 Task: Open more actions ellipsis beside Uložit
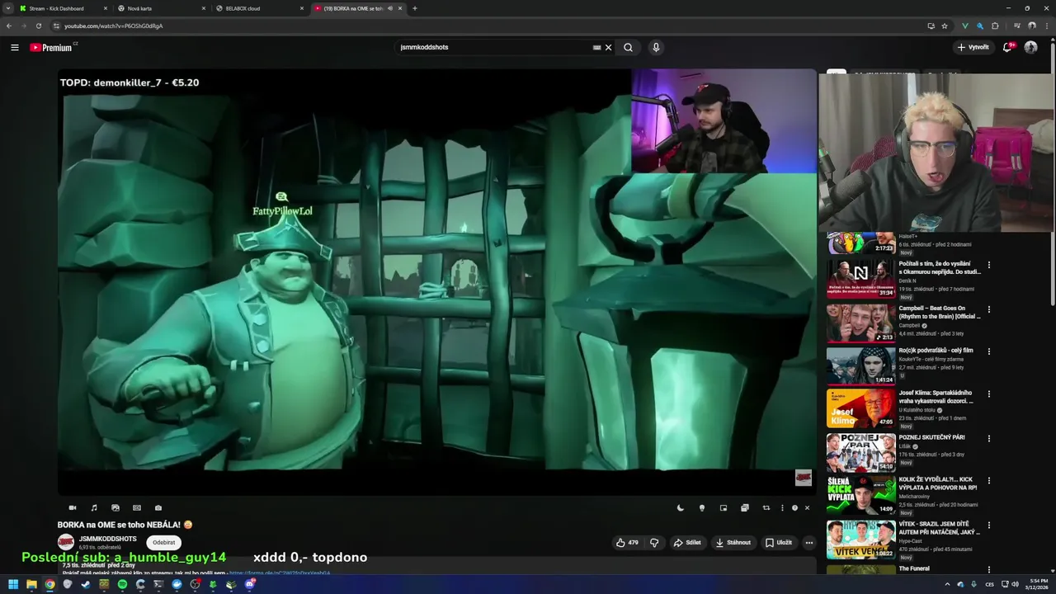(x=809, y=542)
